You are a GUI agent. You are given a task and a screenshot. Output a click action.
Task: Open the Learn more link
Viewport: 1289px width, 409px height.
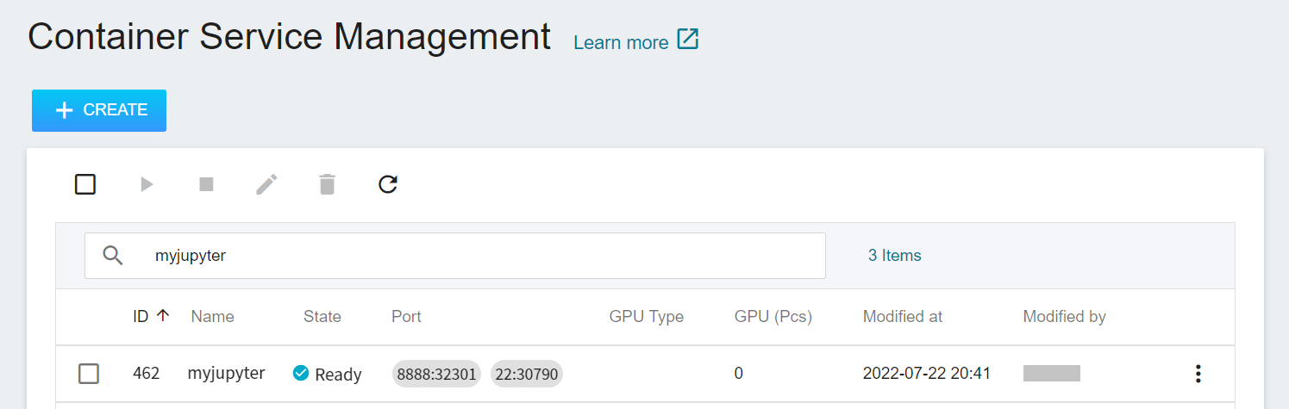coord(621,42)
